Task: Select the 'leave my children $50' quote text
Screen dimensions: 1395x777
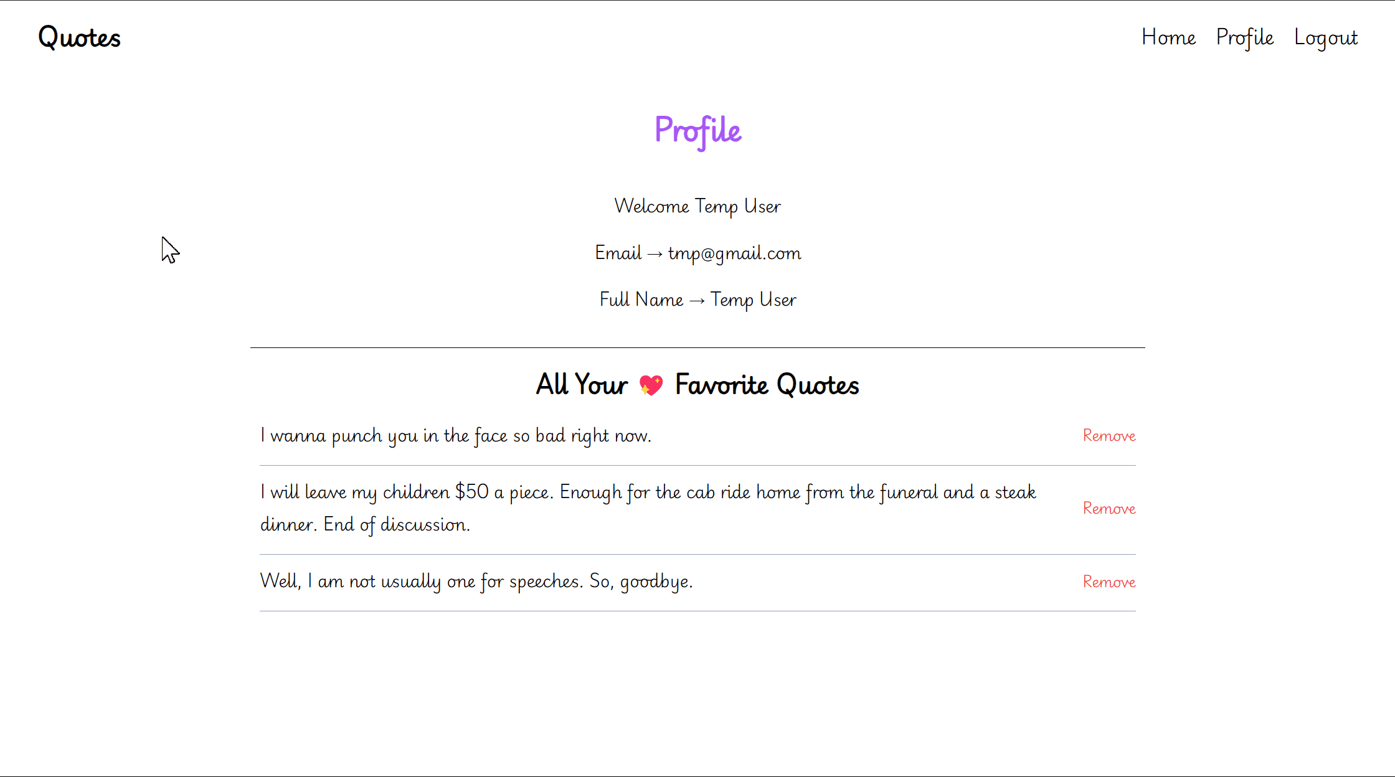Action: coord(648,508)
